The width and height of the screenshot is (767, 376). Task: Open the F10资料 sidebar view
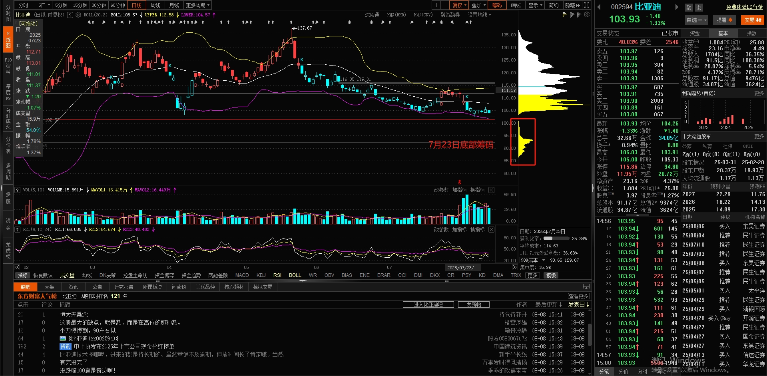8,66
